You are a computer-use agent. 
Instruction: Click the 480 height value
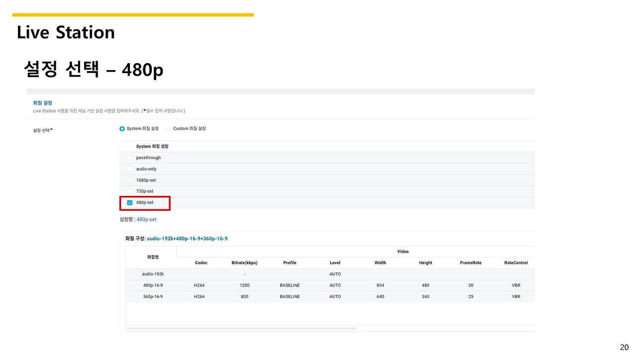[425, 285]
